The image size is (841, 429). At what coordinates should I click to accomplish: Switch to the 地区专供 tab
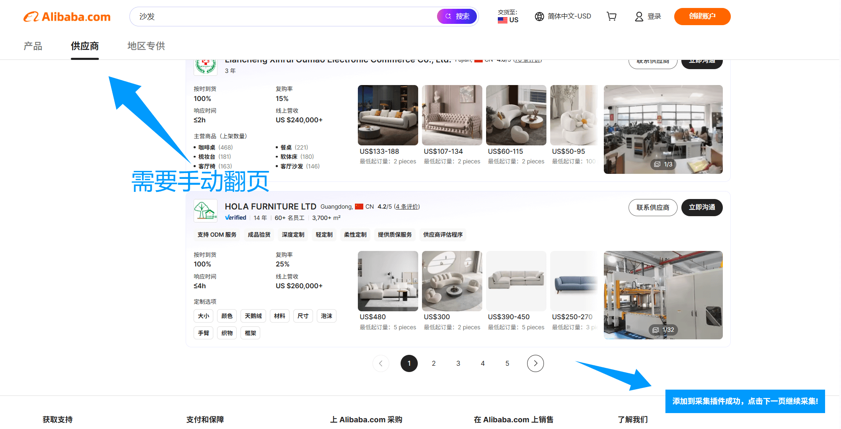click(146, 46)
